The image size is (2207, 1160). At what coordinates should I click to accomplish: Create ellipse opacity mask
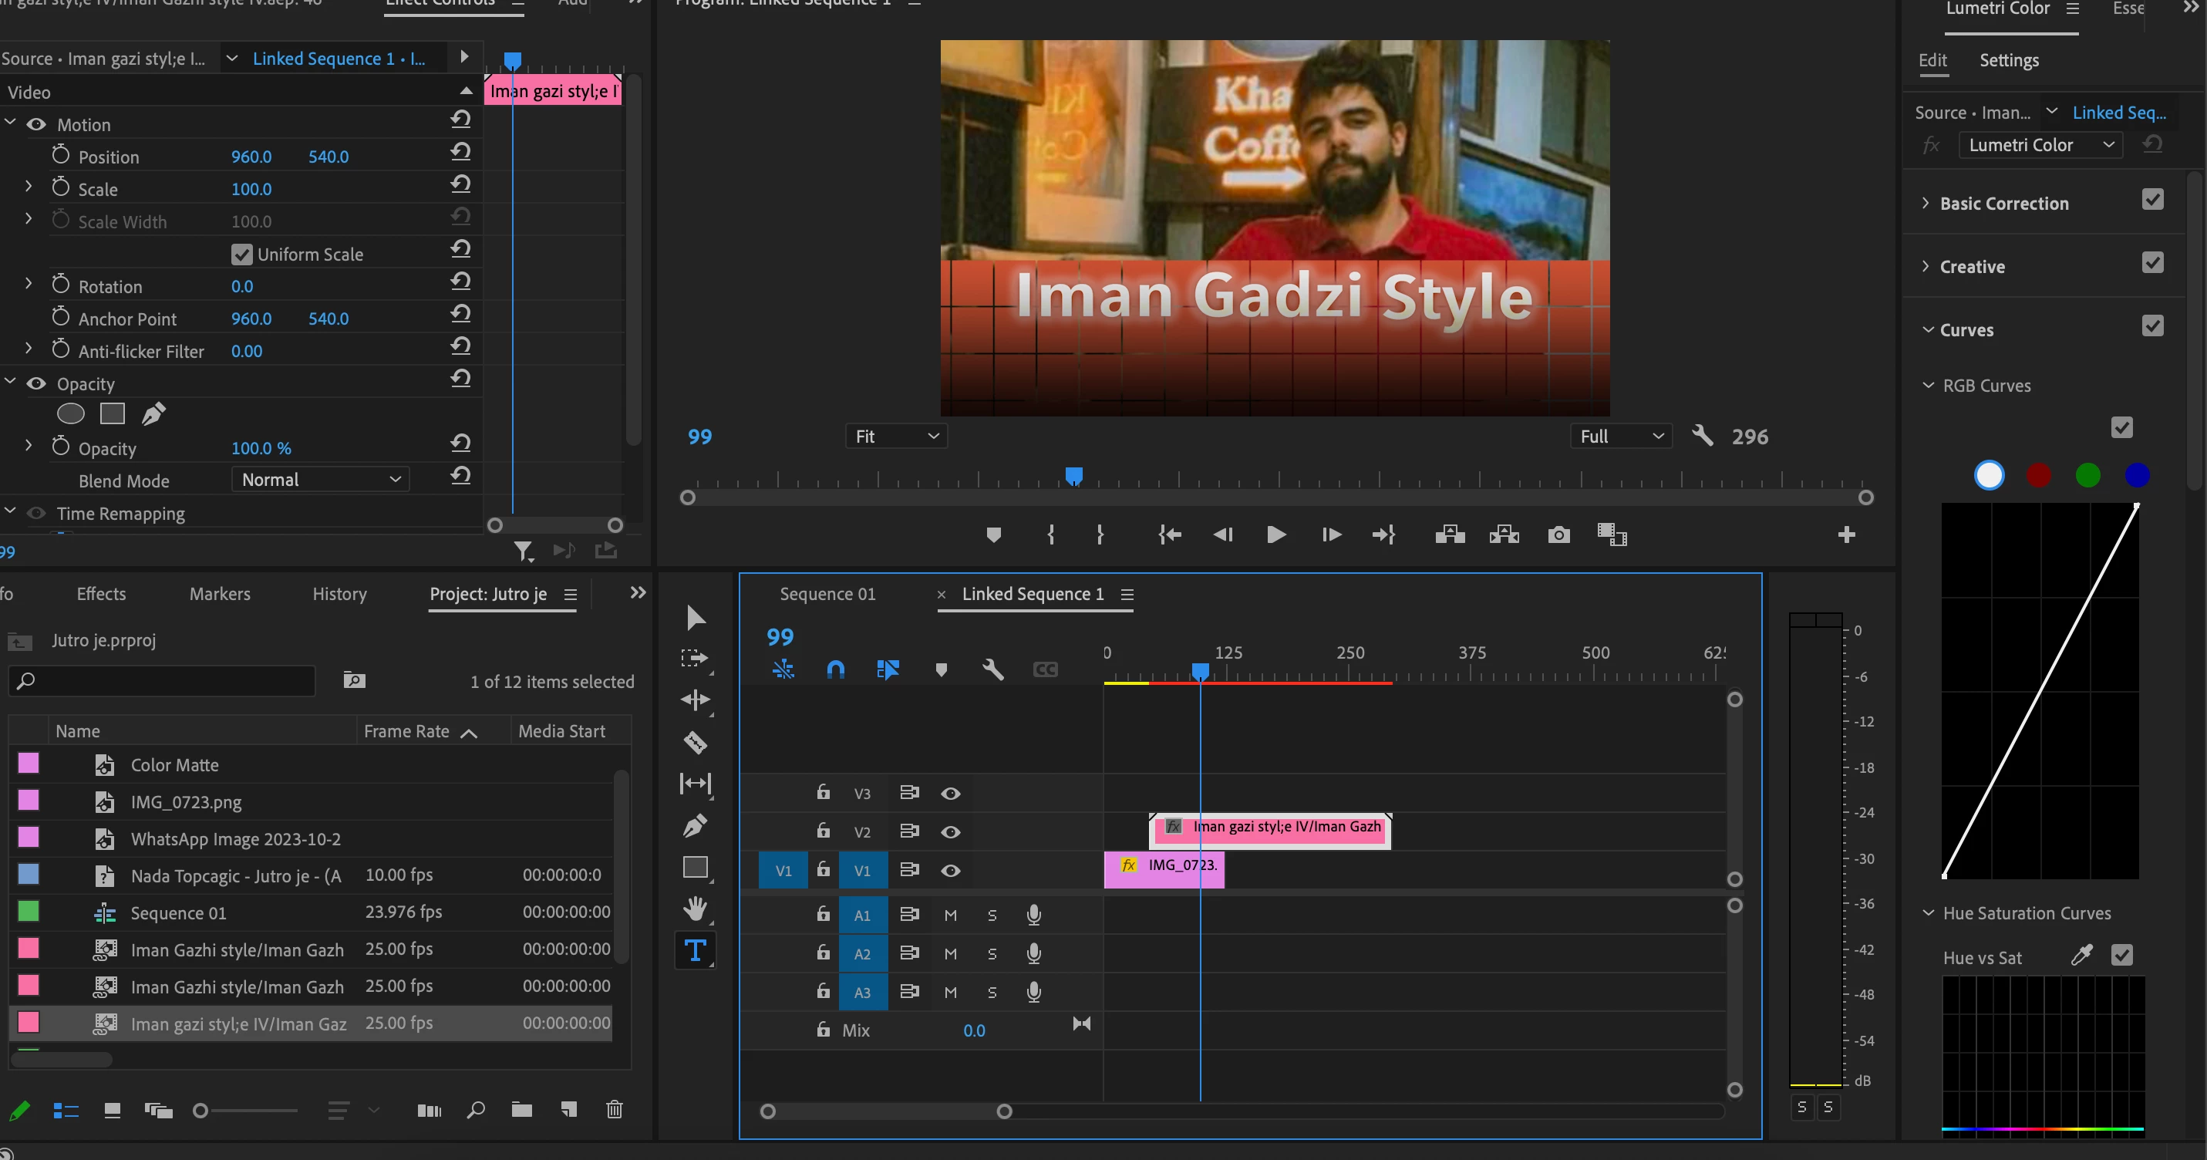70,415
